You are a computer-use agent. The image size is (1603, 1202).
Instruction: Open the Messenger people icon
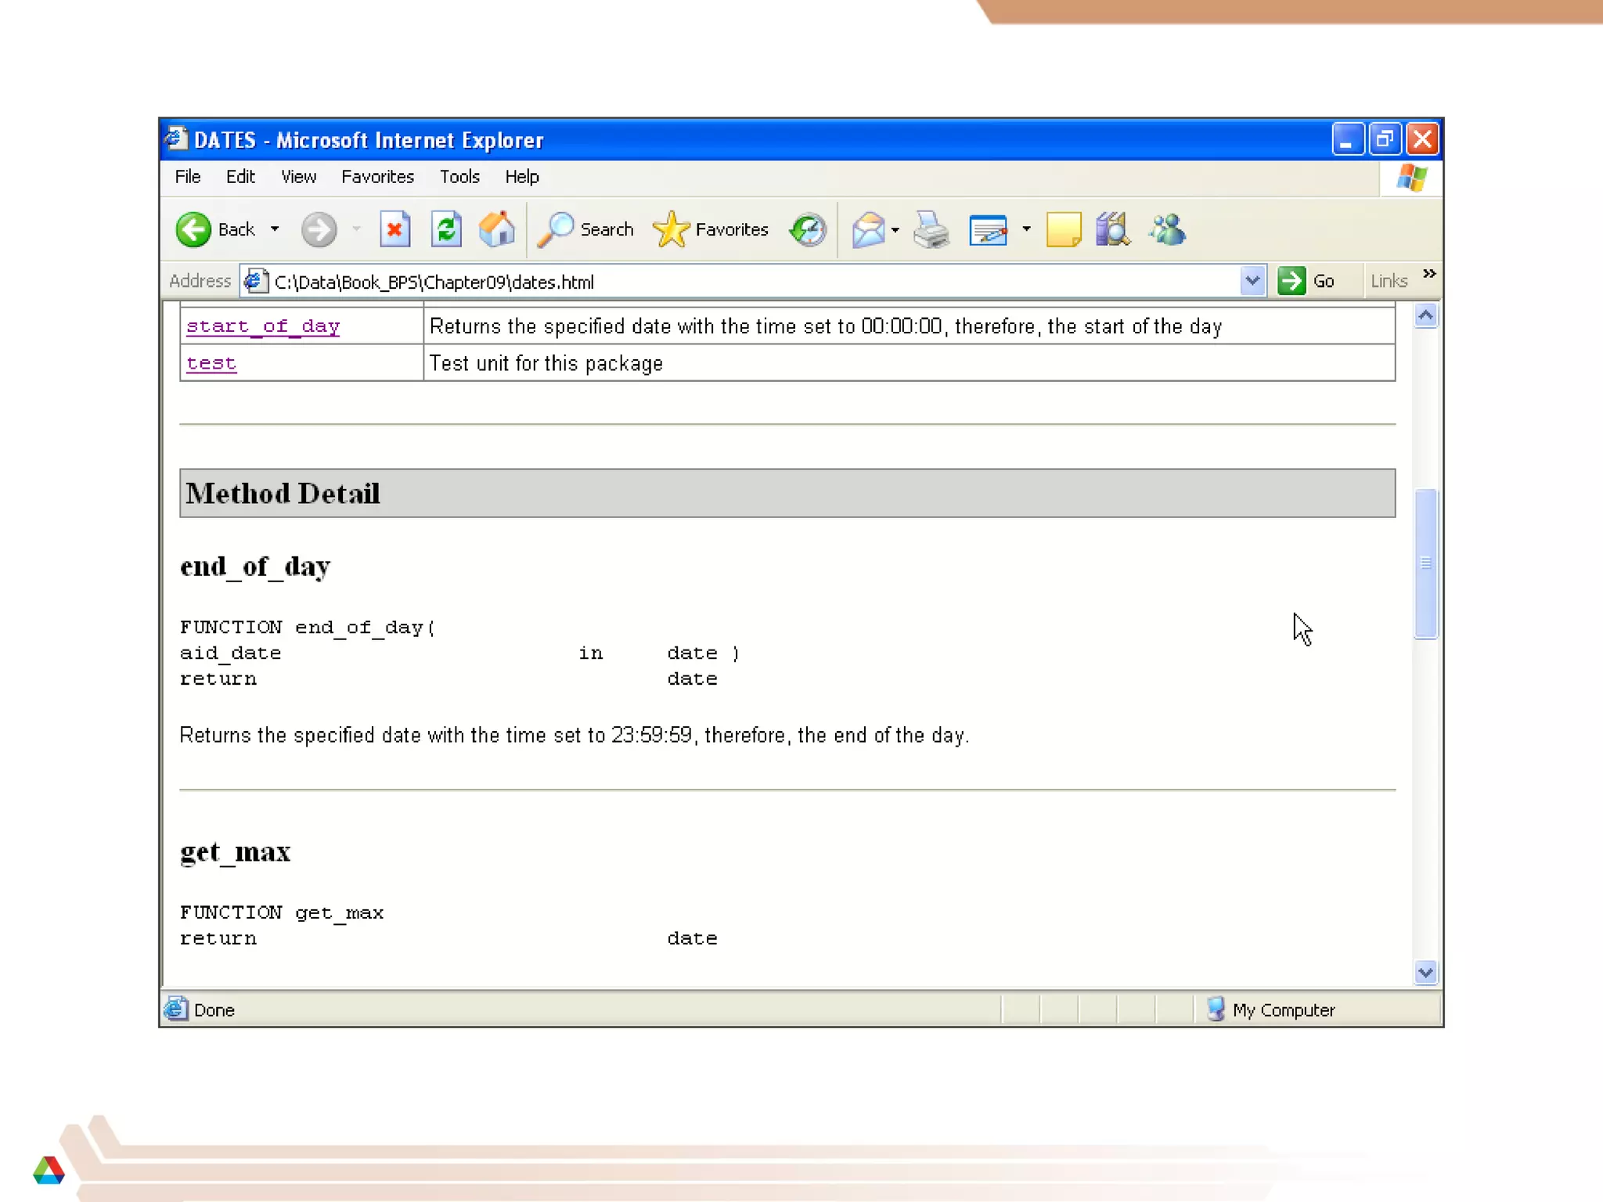pos(1167,230)
